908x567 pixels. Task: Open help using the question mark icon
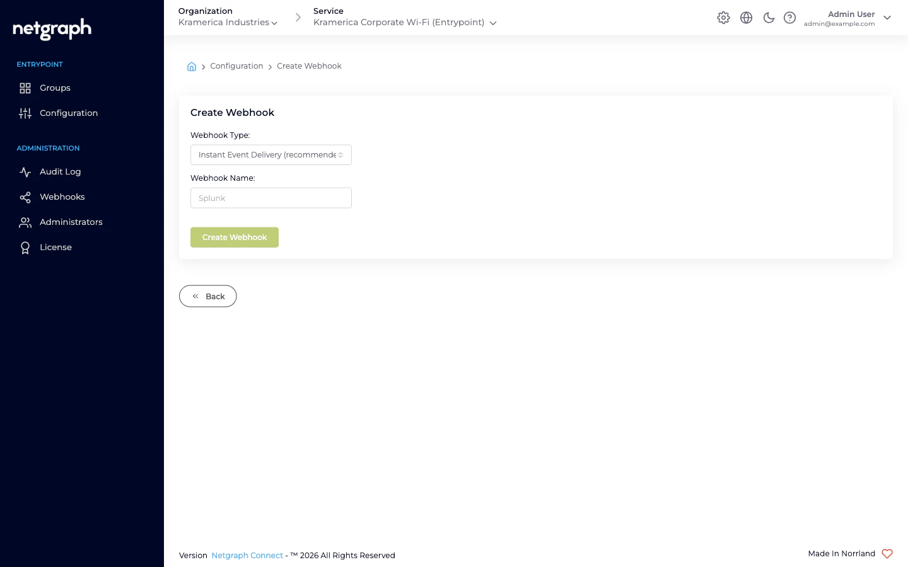790,18
